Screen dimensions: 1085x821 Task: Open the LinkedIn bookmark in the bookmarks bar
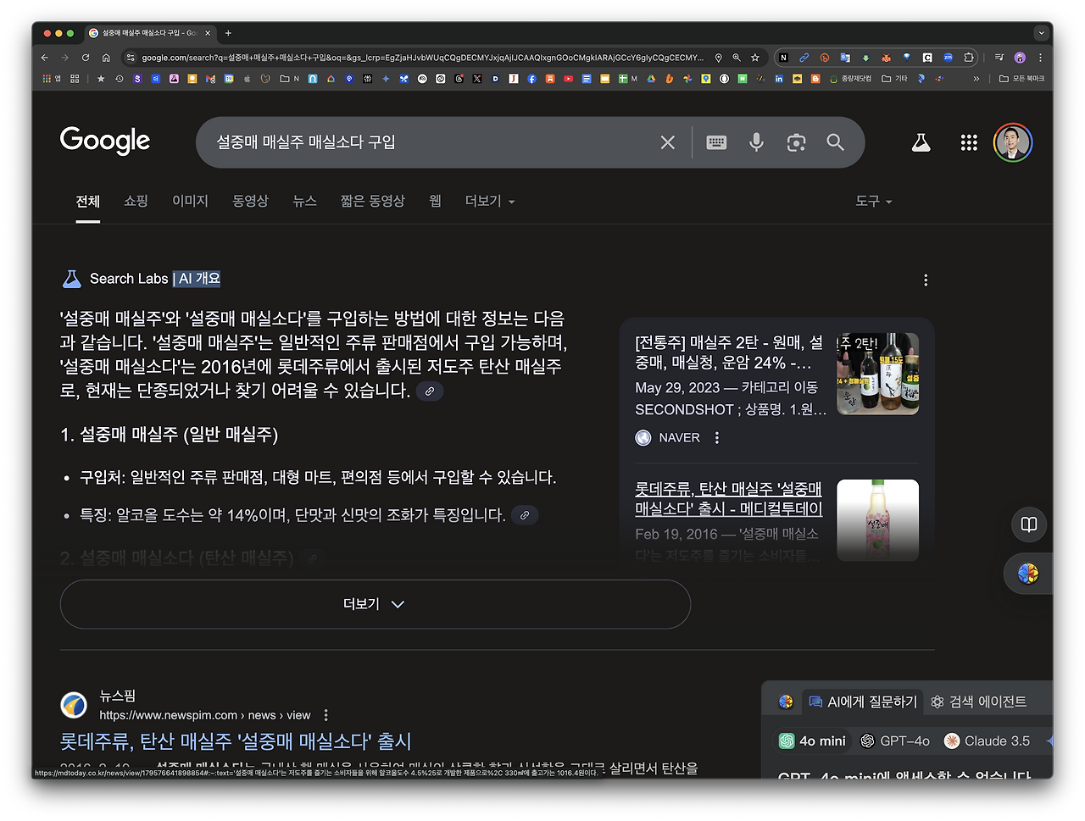click(779, 79)
